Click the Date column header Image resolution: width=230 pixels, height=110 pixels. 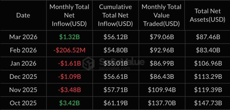tap(23, 15)
